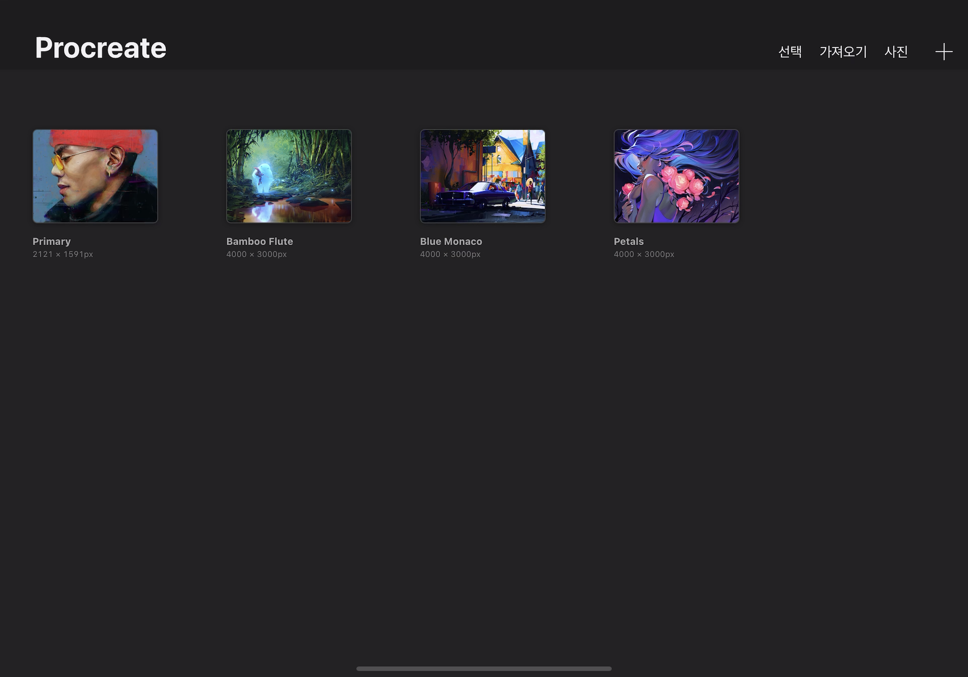Viewport: 968px width, 677px height.
Task: Open the Petals artwork thumbnail
Action: [x=676, y=176]
